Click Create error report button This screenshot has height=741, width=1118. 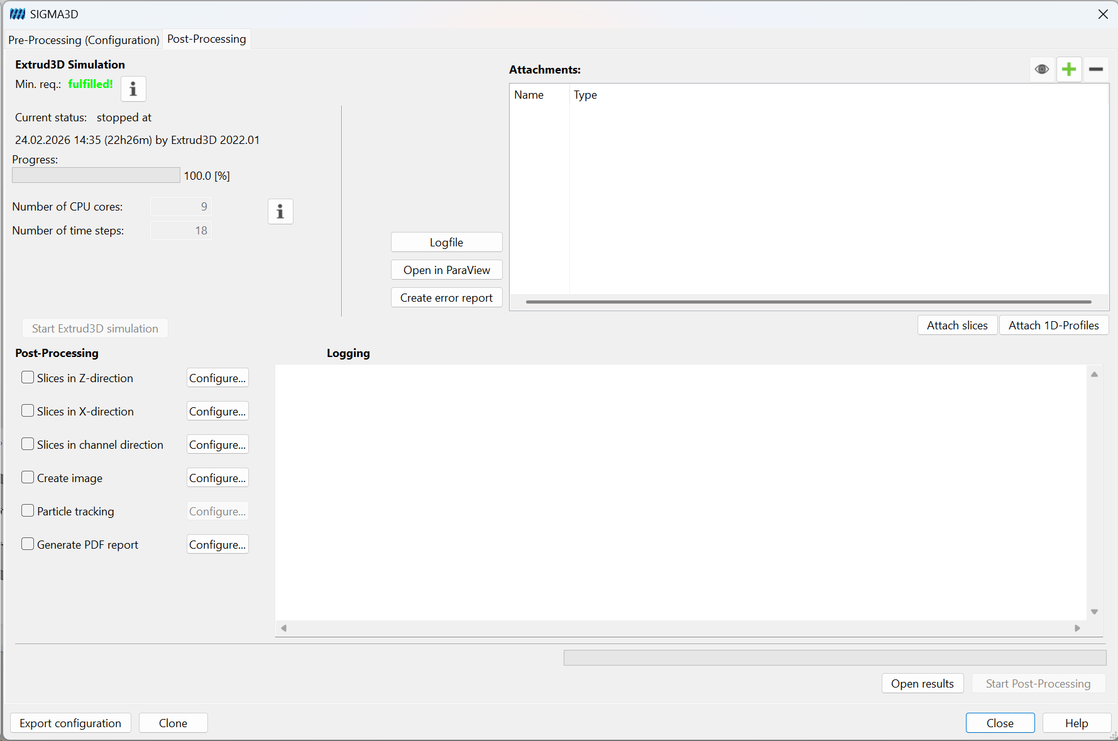pos(446,298)
